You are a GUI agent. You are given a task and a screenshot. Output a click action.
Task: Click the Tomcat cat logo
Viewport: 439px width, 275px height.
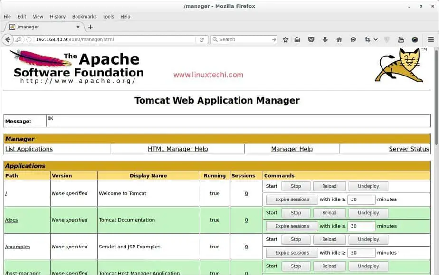point(400,65)
